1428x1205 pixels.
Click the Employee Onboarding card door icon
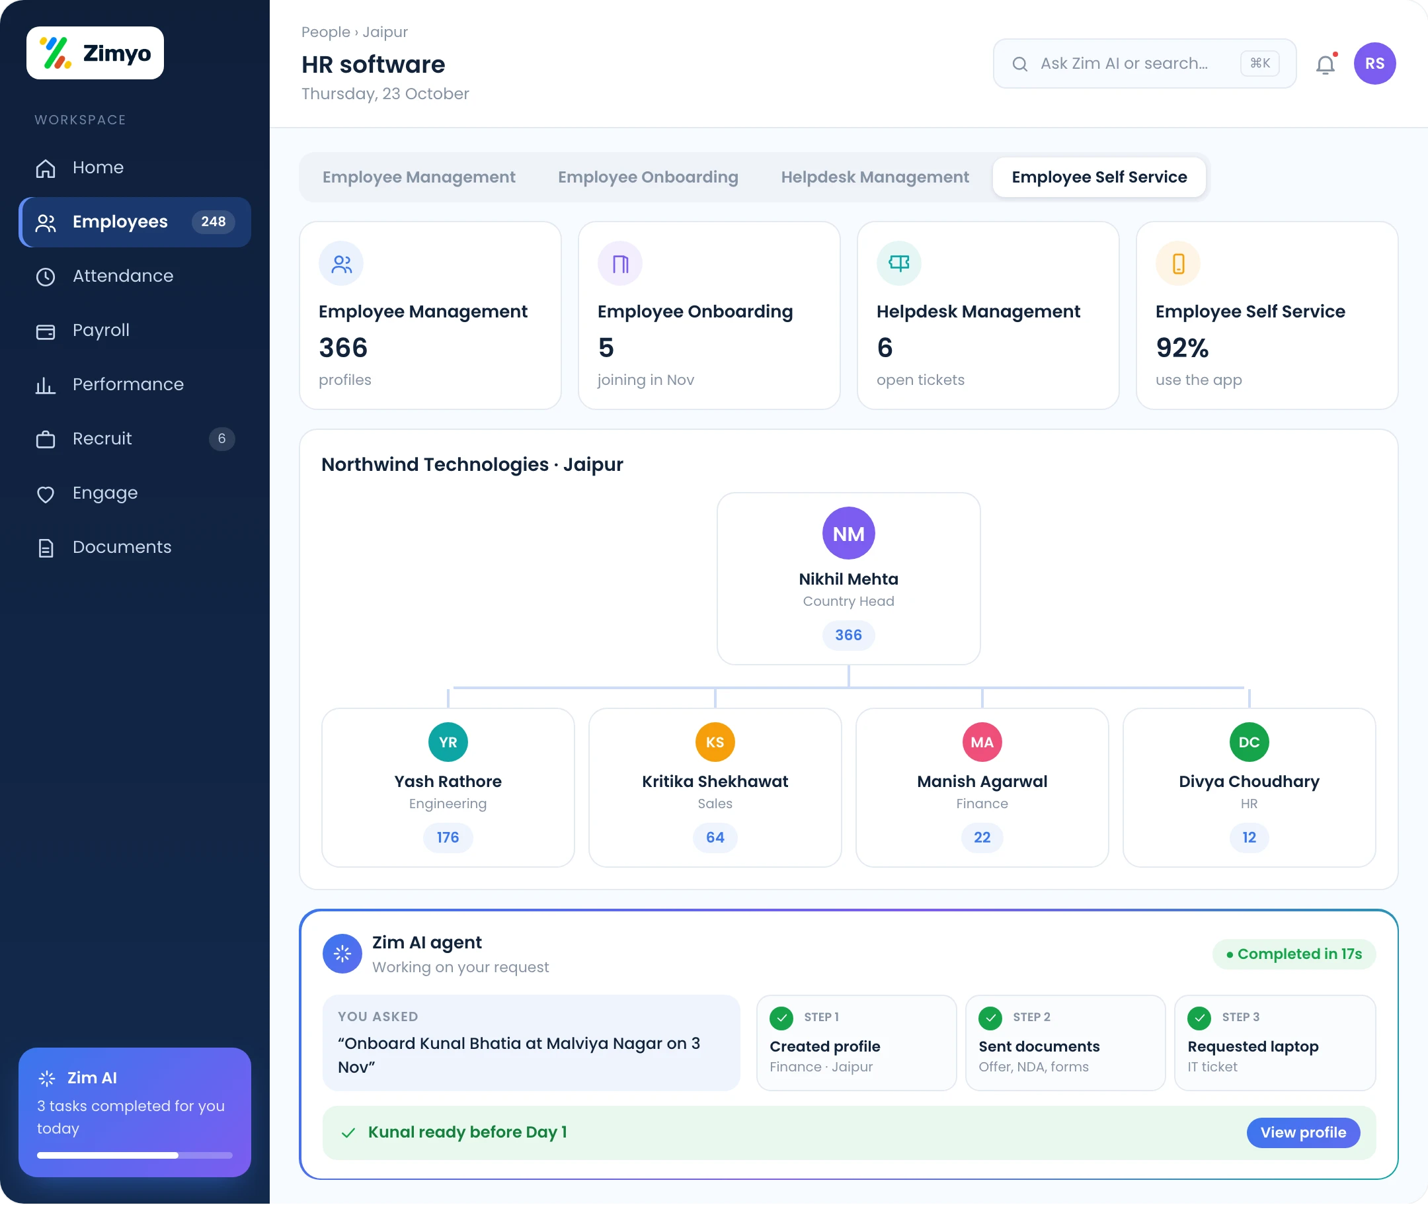click(x=620, y=264)
